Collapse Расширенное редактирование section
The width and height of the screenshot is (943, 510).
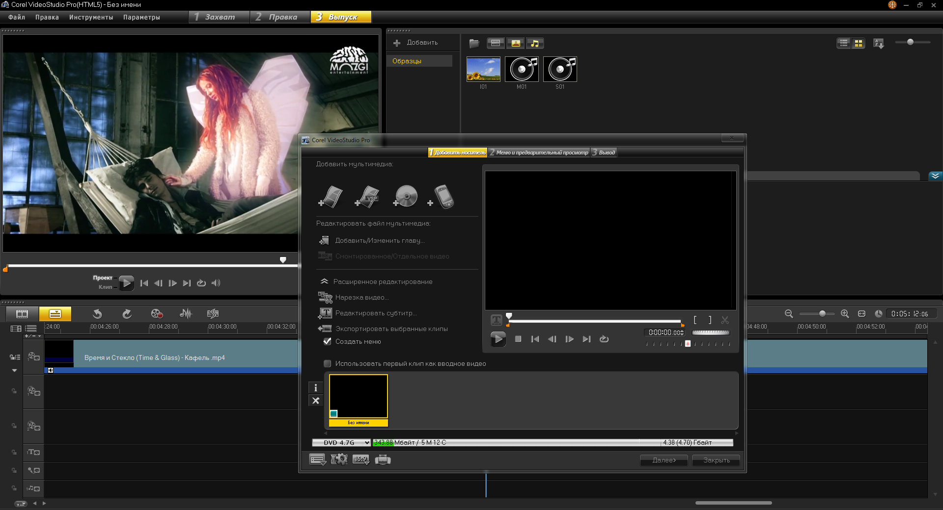tap(324, 281)
